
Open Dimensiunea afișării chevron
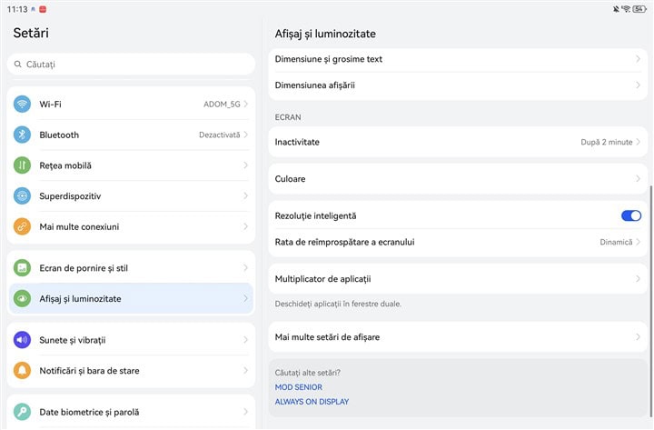click(x=638, y=85)
